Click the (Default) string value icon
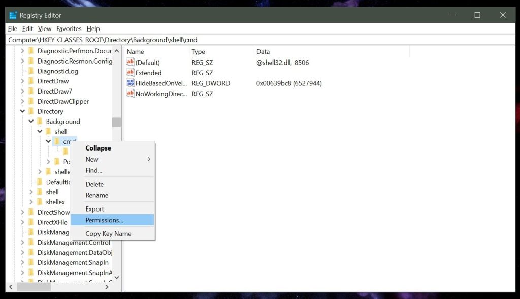 [131, 62]
